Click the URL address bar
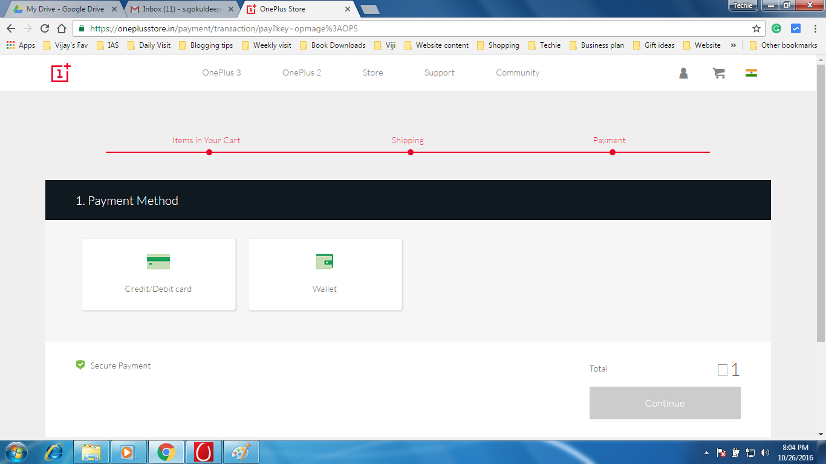Screen dimensions: 826x464 [417, 28]
